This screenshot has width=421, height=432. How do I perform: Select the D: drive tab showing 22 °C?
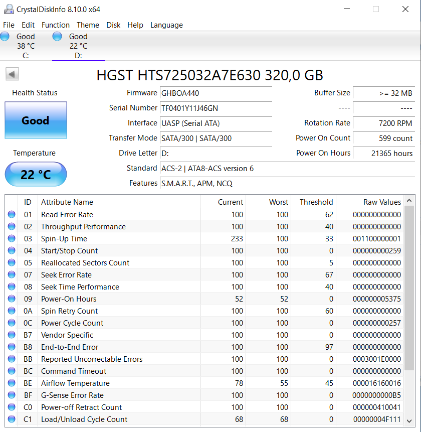click(x=78, y=45)
